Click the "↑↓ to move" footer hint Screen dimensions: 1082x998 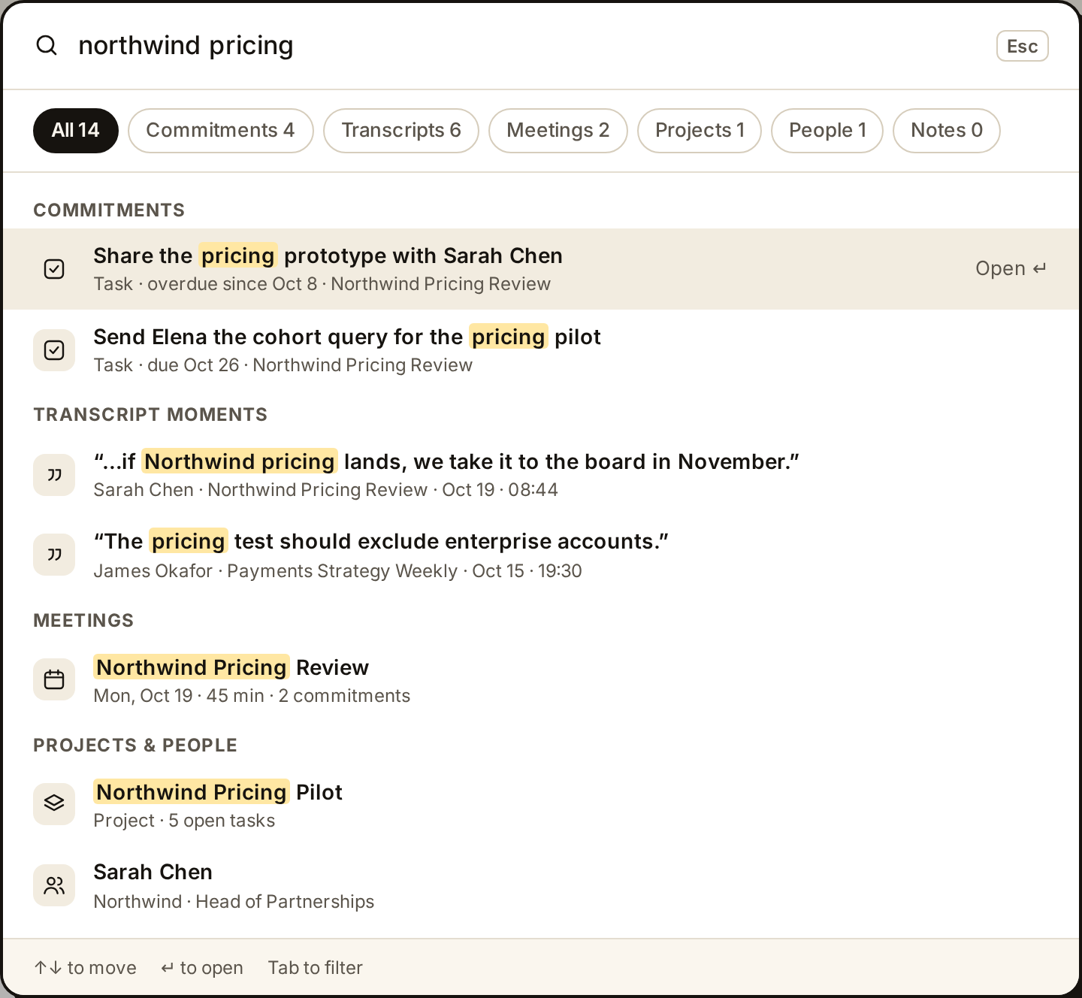point(86,968)
